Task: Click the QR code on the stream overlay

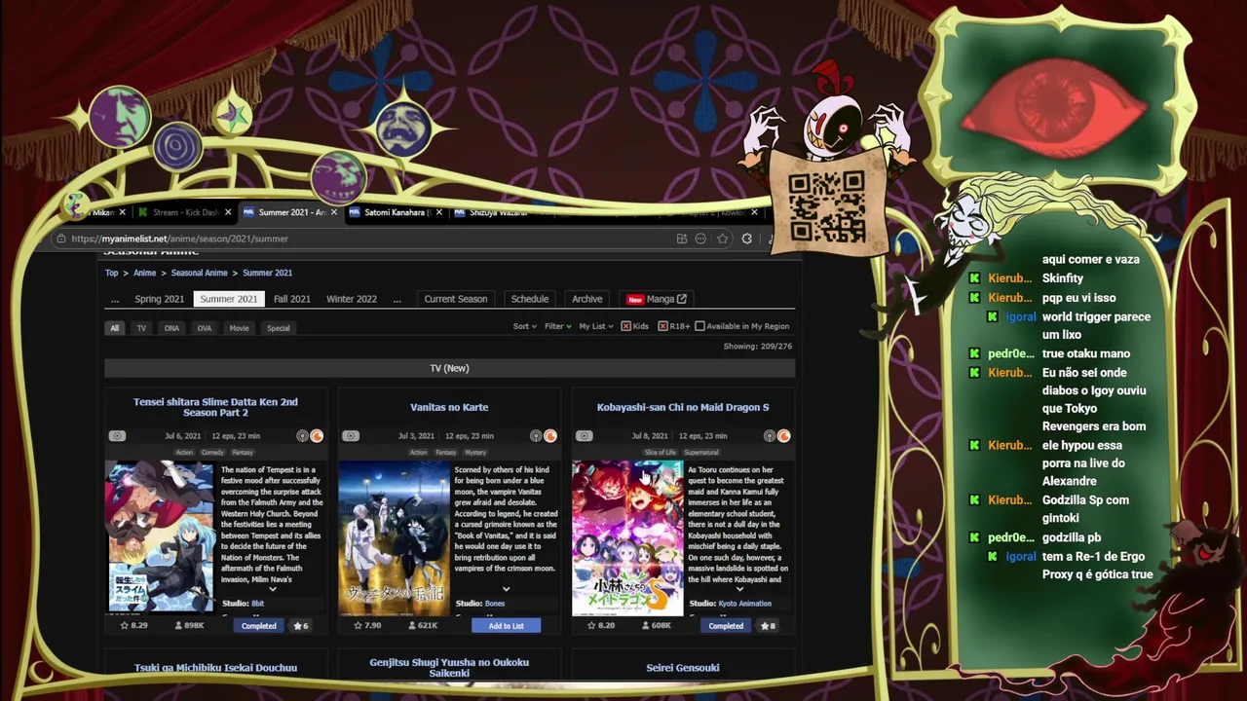Action: 826,206
